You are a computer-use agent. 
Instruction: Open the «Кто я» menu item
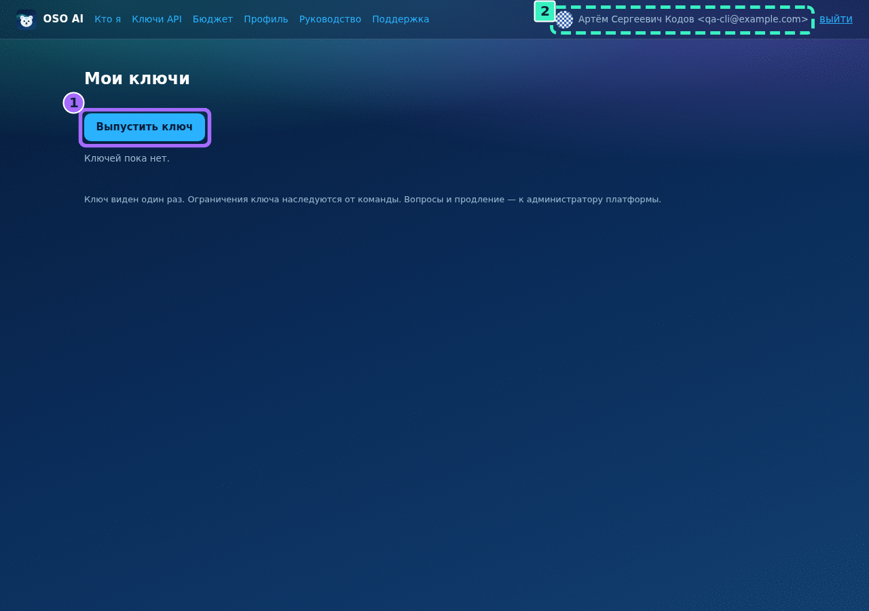click(x=108, y=19)
